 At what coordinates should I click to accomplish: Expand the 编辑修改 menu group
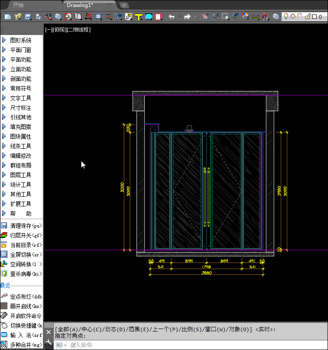pos(21,156)
